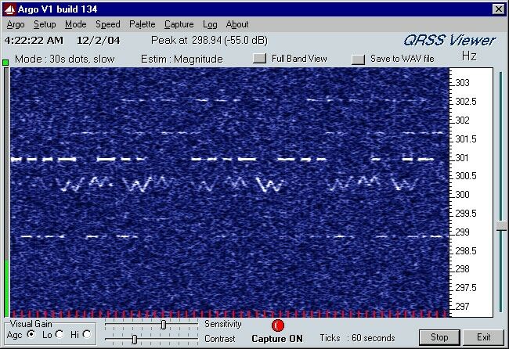Click the Ticks : 60 seconds label
This screenshot has width=509, height=349.
(357, 338)
